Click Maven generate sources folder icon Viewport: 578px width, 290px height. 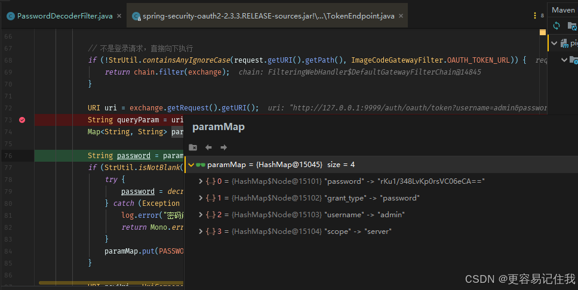coord(572,26)
